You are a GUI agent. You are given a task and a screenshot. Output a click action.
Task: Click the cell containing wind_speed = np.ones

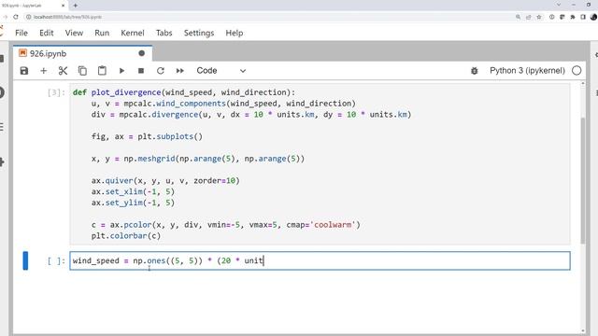pos(320,261)
